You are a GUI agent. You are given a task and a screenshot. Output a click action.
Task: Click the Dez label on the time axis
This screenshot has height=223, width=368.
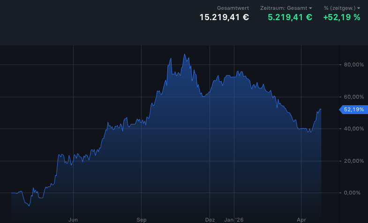click(x=210, y=219)
